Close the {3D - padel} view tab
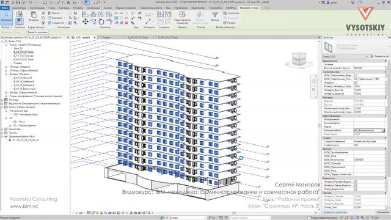The height and width of the screenshot is (220, 391). pos(94,37)
